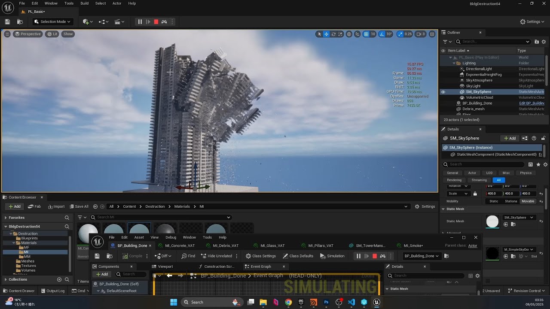Open the SM_SkySphere static mesh dropdown
Image resolution: width=550 pixels, height=309 pixels.
tap(519, 218)
